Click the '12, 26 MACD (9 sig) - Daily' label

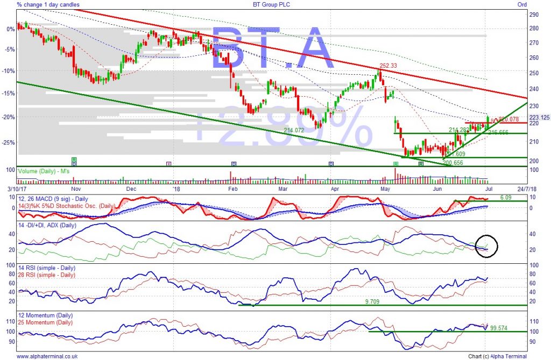click(x=53, y=199)
